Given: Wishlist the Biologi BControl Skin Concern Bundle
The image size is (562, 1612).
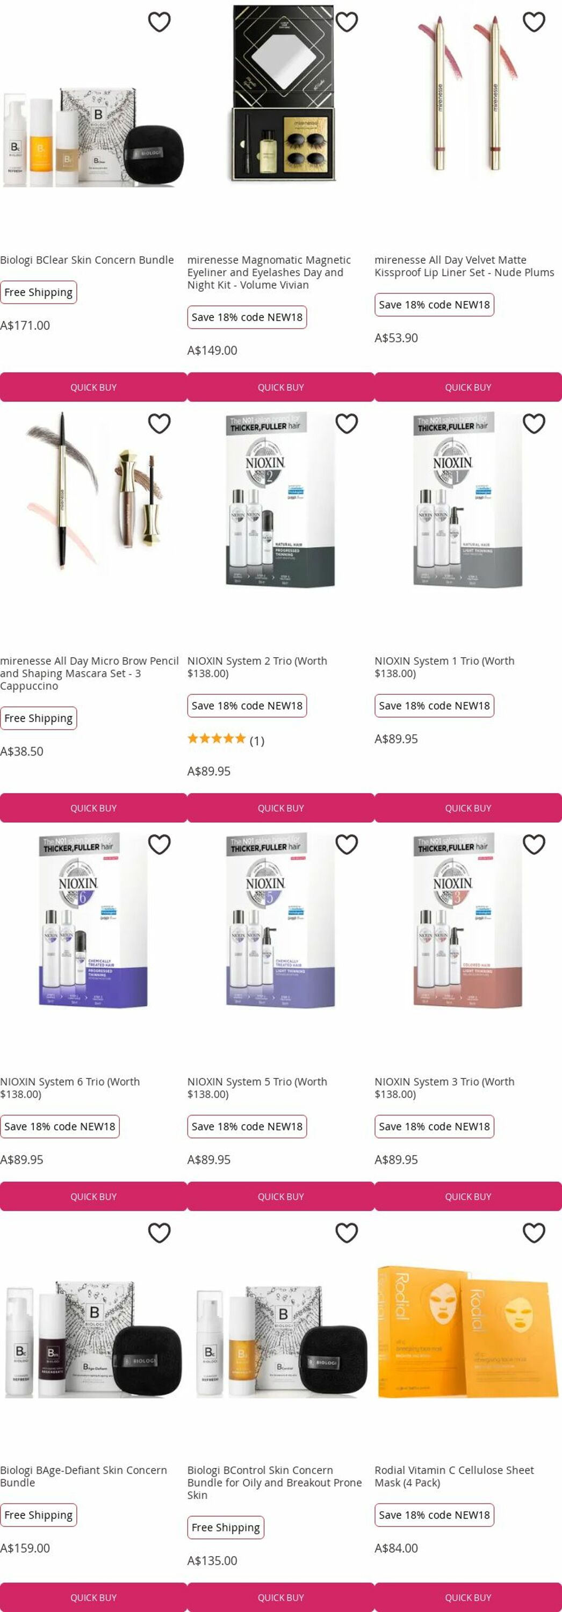Looking at the screenshot, I should click(x=346, y=1232).
